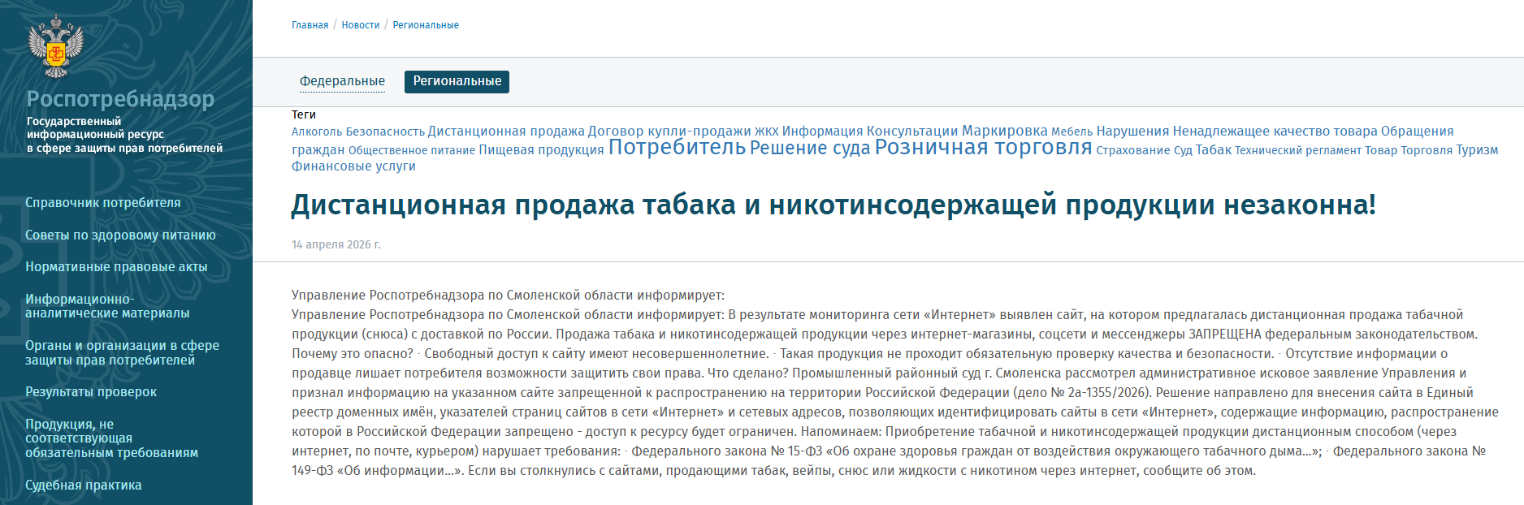1524x505 pixels.
Task: Click the Решение суда tag
Action: click(810, 148)
